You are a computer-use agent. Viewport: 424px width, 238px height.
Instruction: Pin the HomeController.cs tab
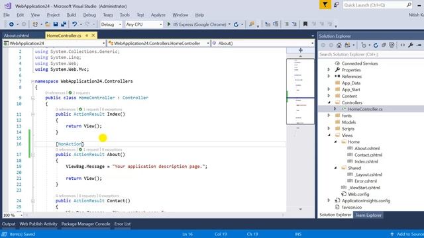coord(87,35)
